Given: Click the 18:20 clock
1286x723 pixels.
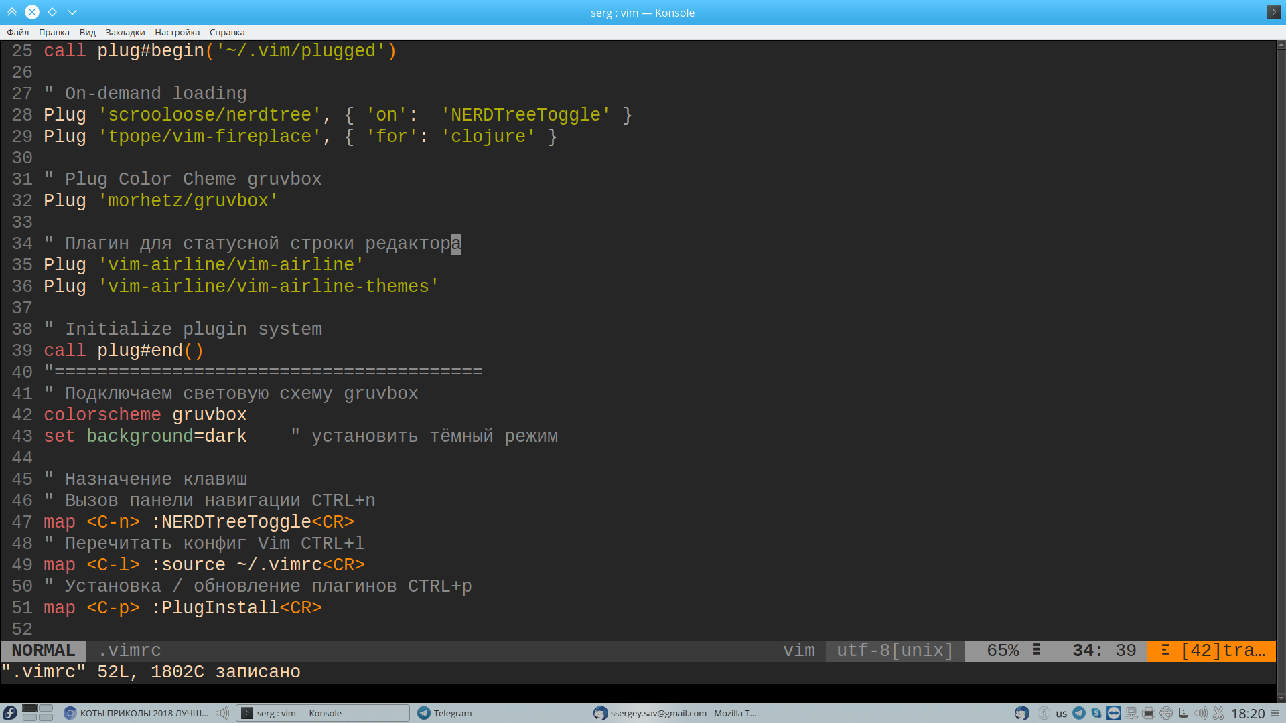Looking at the screenshot, I should click(1248, 714).
